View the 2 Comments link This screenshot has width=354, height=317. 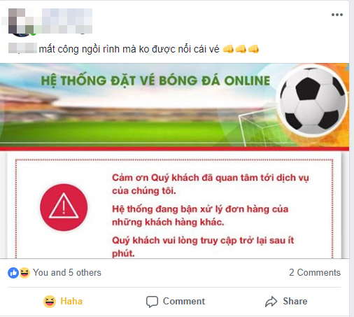coord(315,272)
